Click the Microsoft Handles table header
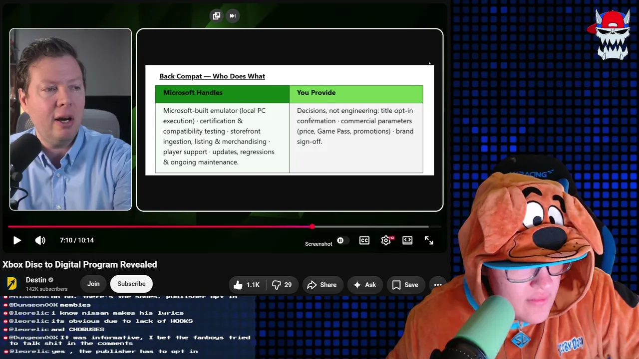 pyautogui.click(x=222, y=94)
